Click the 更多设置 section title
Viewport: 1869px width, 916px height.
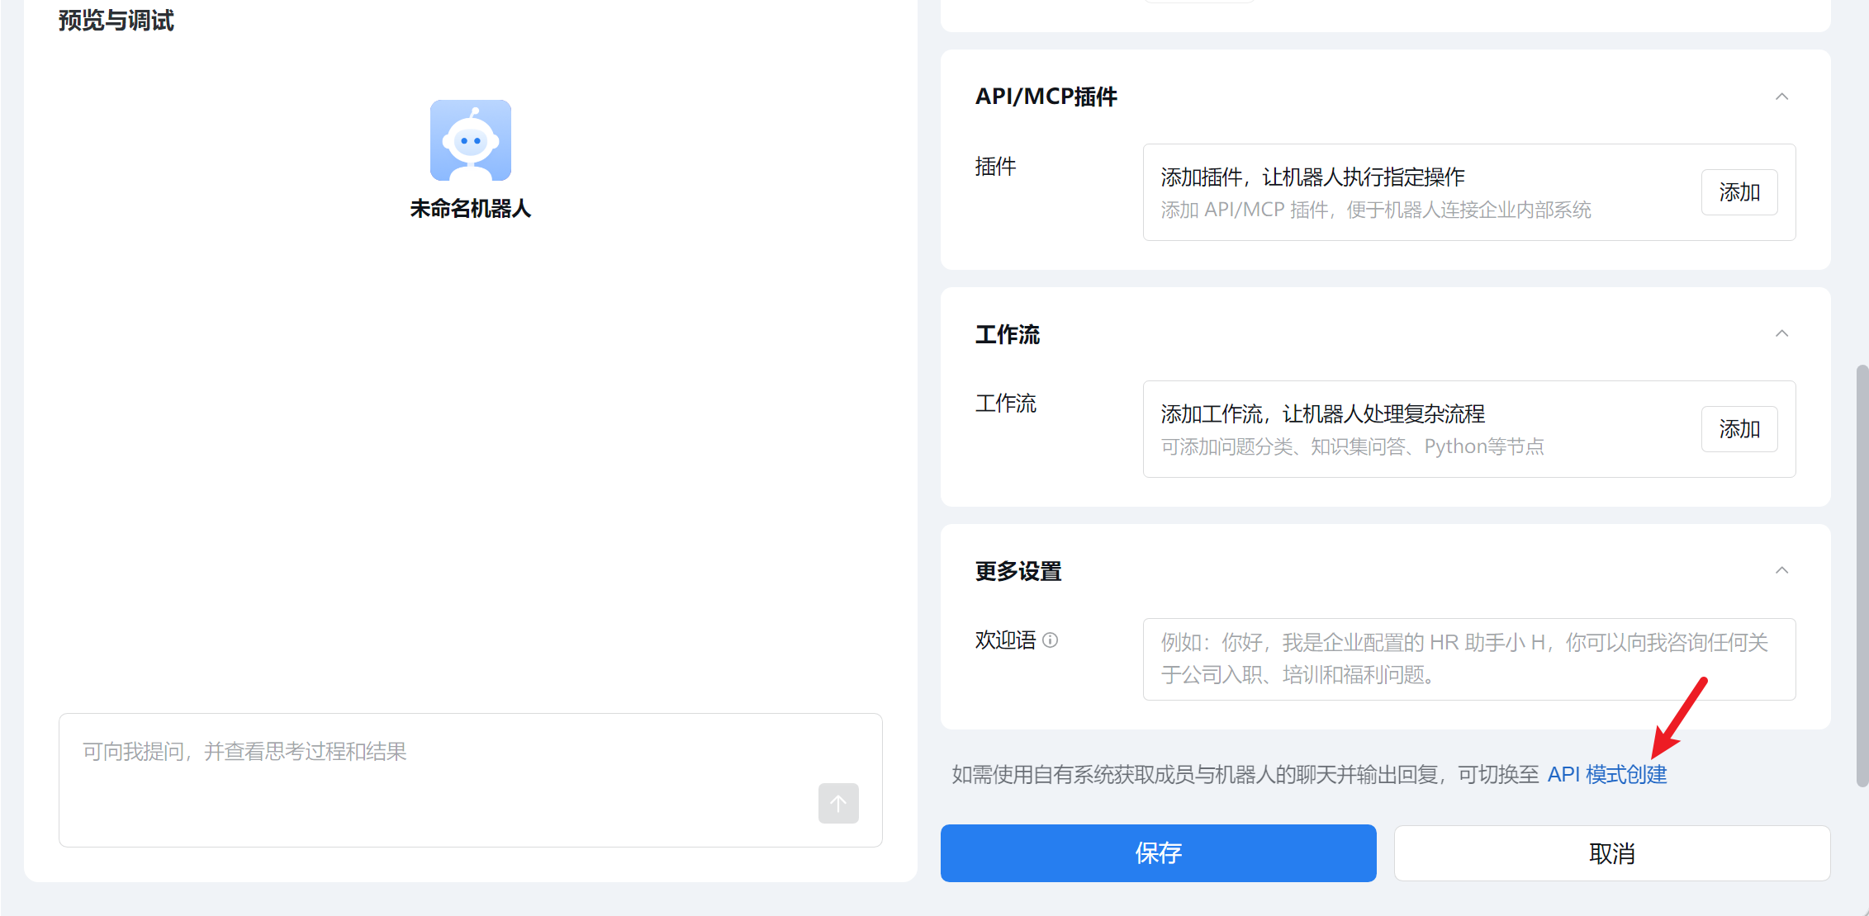[1018, 571]
